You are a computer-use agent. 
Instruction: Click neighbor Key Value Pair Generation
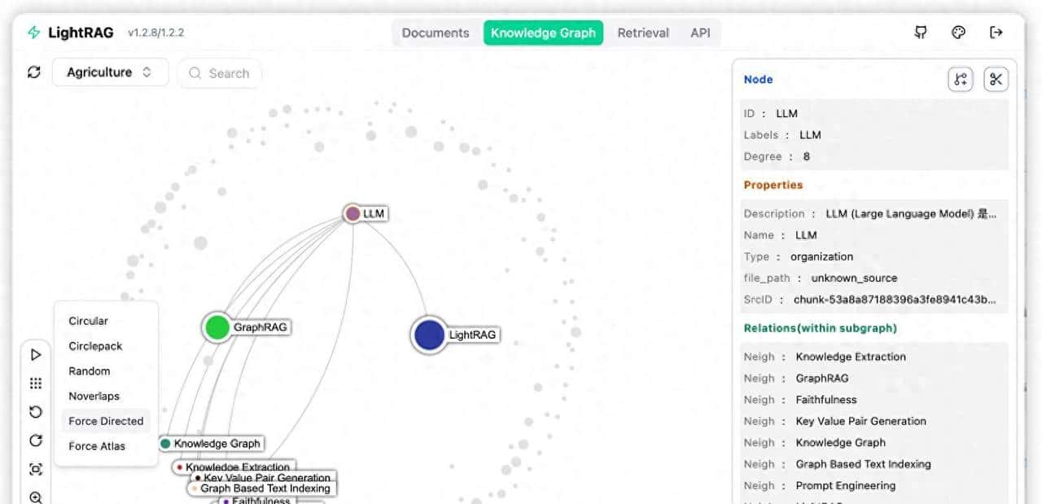[861, 421]
